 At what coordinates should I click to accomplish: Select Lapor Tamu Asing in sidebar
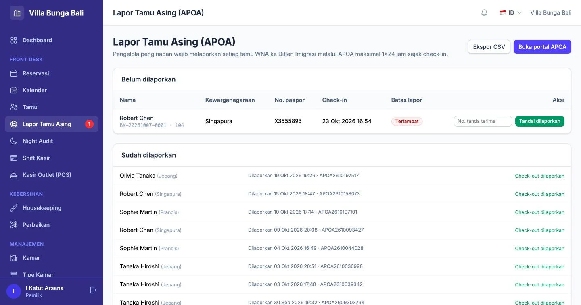[x=52, y=124]
